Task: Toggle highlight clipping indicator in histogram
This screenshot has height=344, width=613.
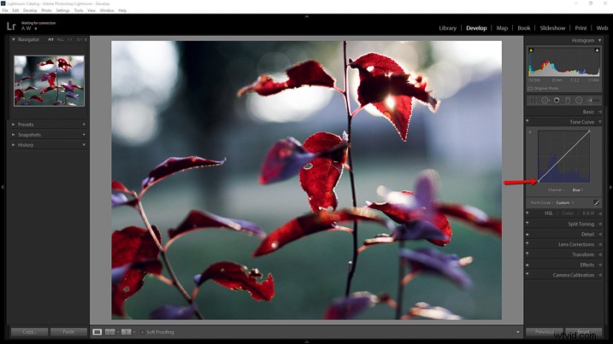Action: (597, 50)
